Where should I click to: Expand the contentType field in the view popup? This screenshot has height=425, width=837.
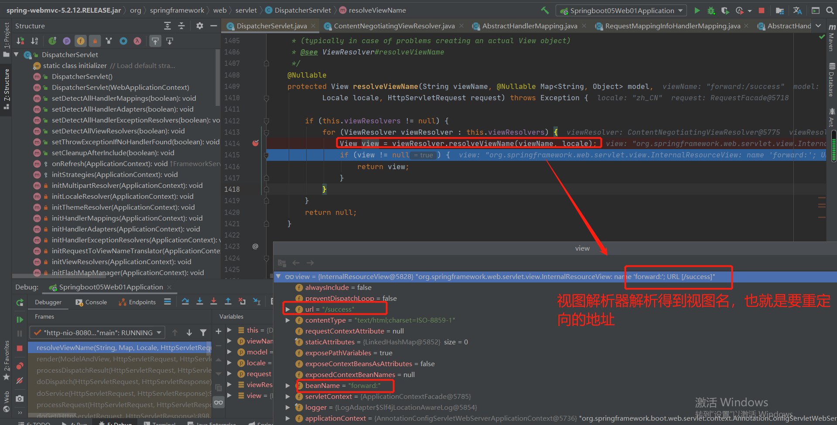(x=287, y=320)
